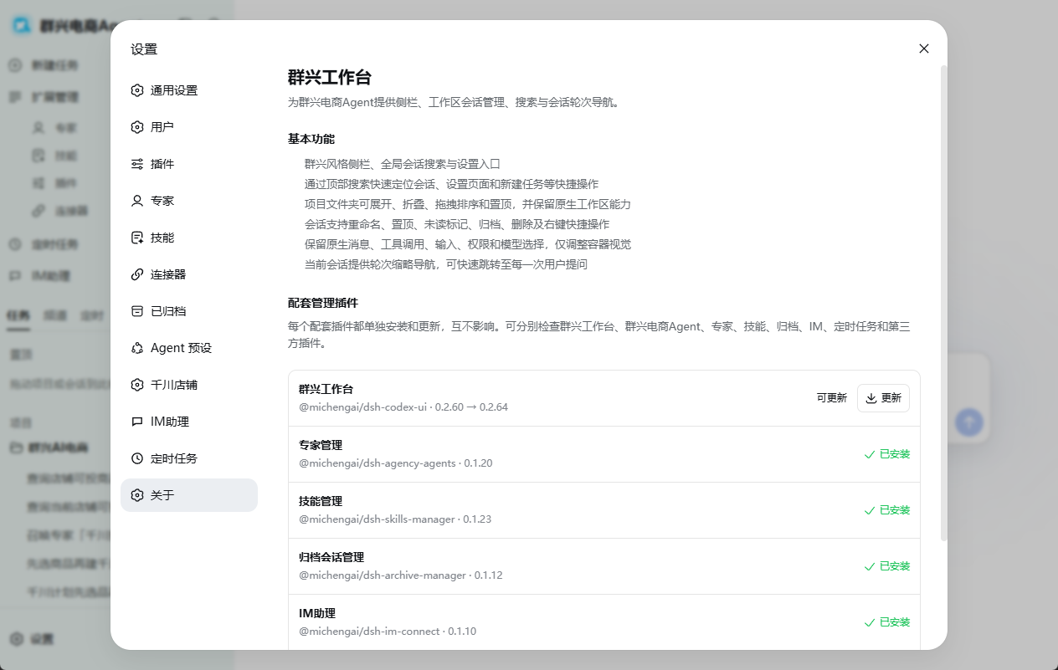The height and width of the screenshot is (670, 1058).
Task: Click the archive box icon beside 已归档
Action: tap(137, 311)
